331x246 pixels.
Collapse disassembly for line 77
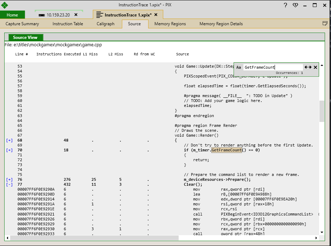tap(9, 185)
